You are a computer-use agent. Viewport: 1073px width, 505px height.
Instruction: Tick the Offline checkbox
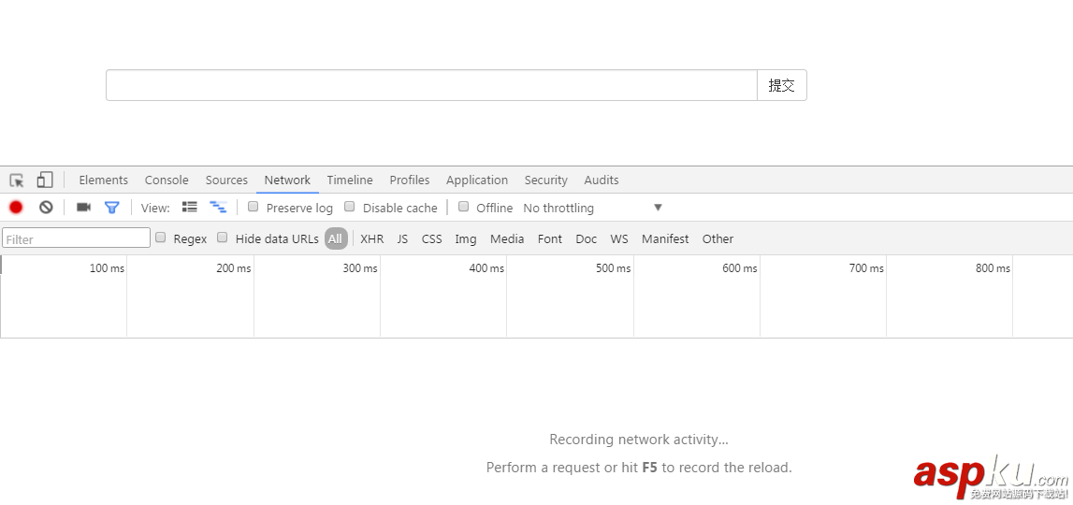pyautogui.click(x=463, y=207)
